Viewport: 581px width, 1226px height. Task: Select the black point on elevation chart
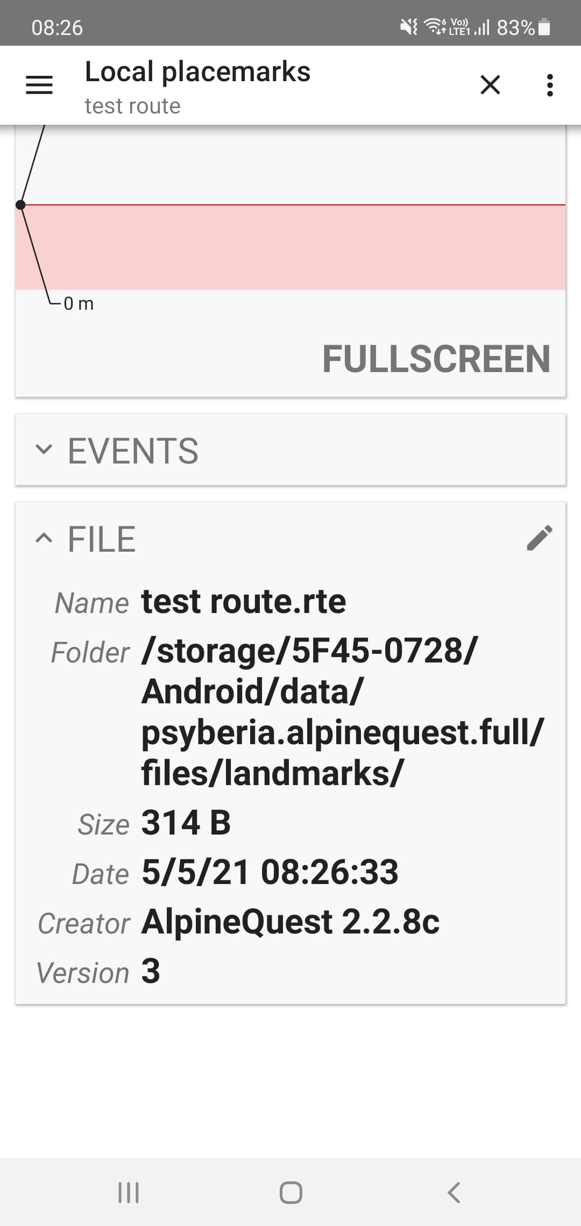[x=20, y=205]
